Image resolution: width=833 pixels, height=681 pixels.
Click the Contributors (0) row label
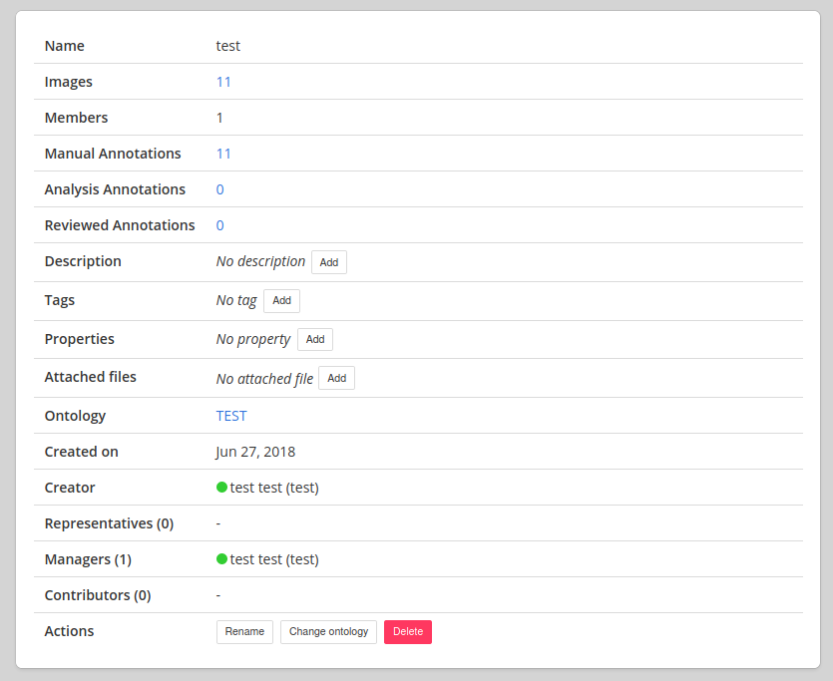pos(98,595)
